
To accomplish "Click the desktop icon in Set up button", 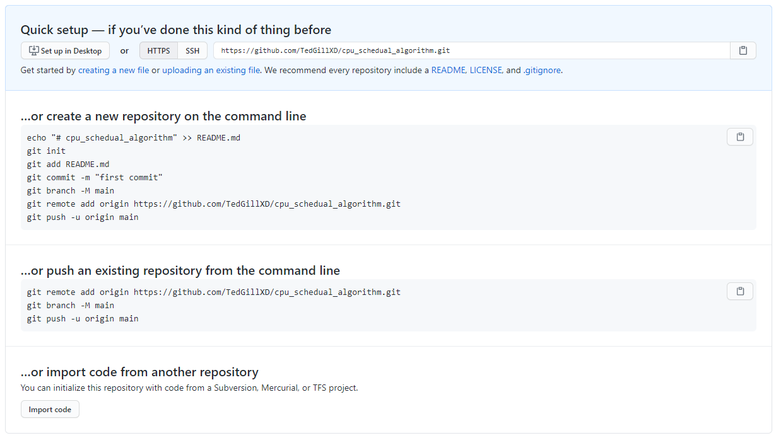I will tap(34, 51).
